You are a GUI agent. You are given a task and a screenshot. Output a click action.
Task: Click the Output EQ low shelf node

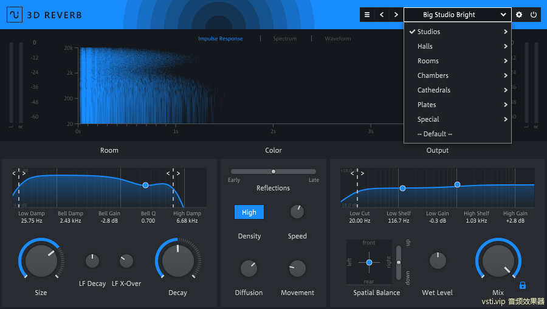[x=402, y=188]
